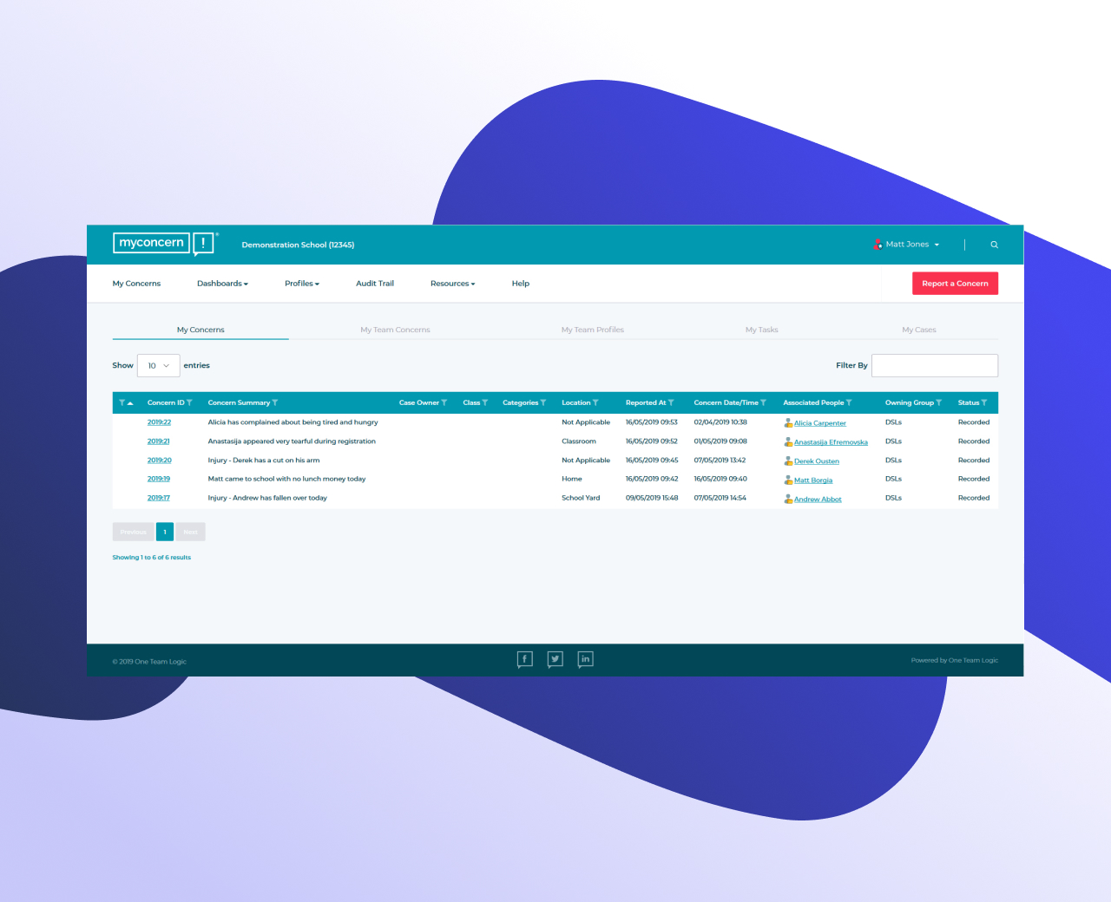Open the entries-per-page dropdown showing 10
Screen dimensions: 1111x902
[158, 366]
